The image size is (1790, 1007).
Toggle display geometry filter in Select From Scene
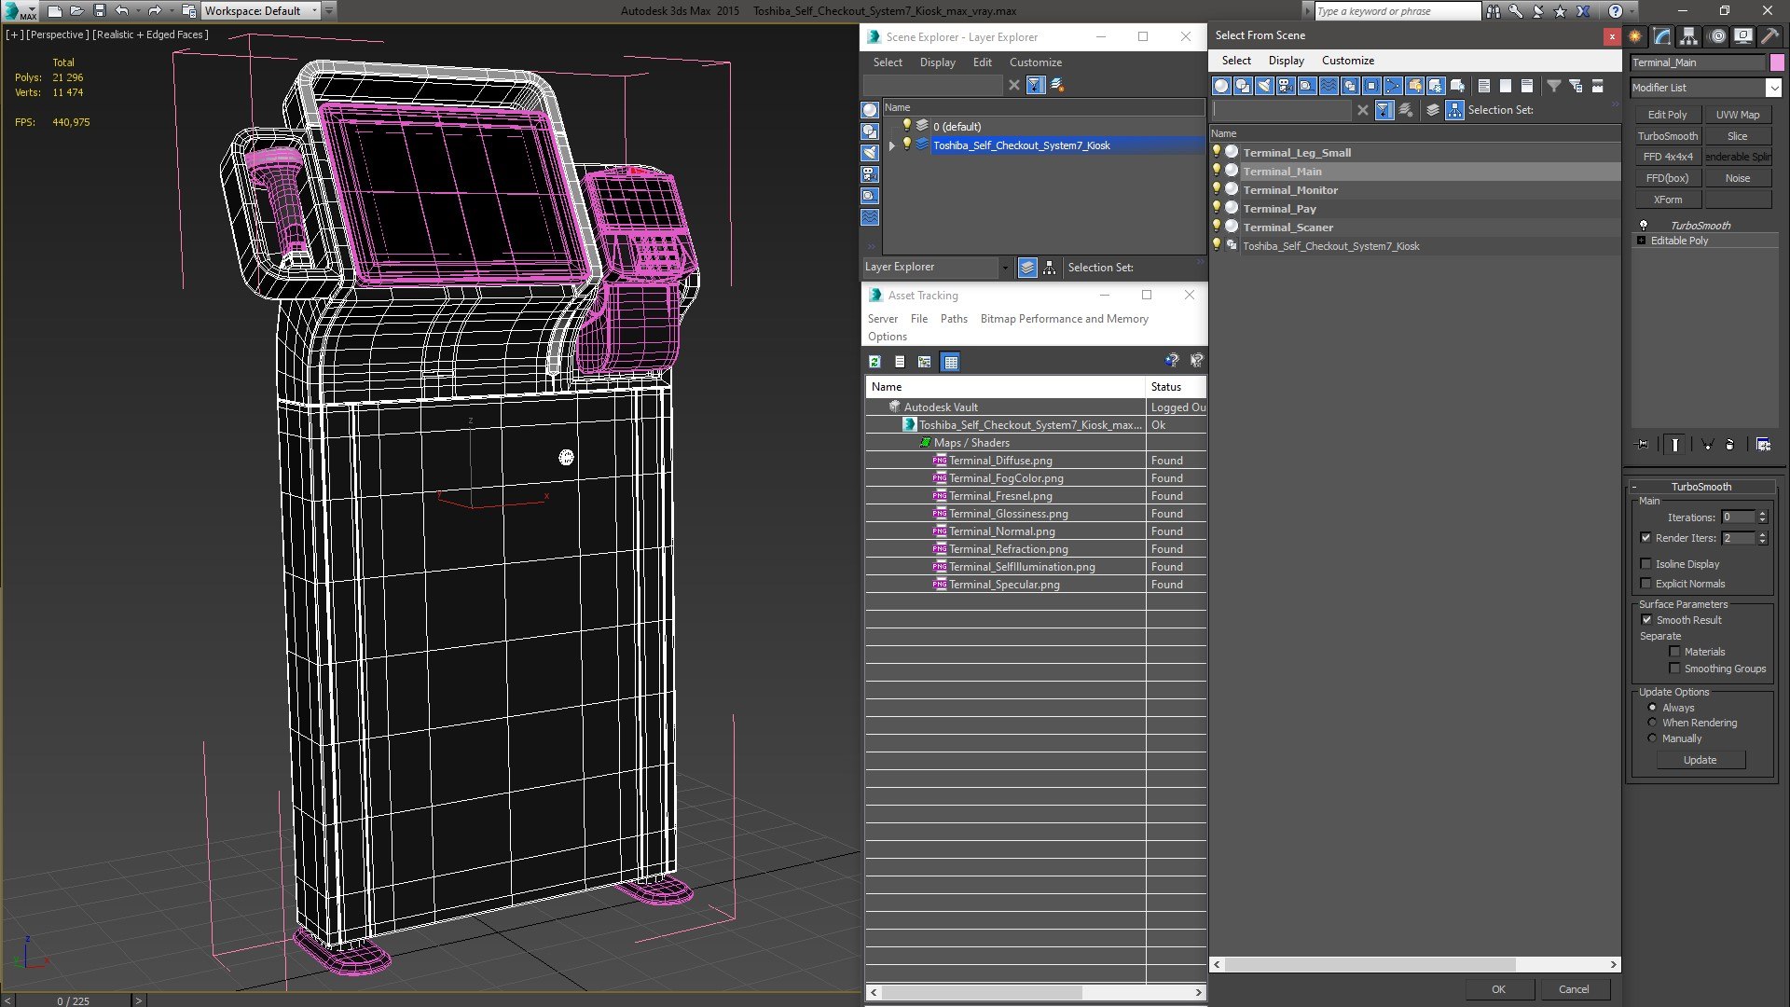1221,86
